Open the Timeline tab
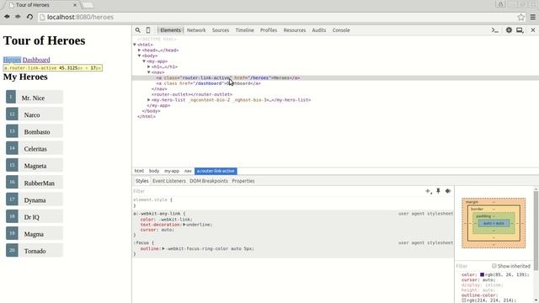Viewport: 539px width, 303px height. pos(244,30)
